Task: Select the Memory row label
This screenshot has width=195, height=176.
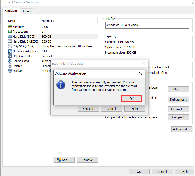Action: point(18,27)
